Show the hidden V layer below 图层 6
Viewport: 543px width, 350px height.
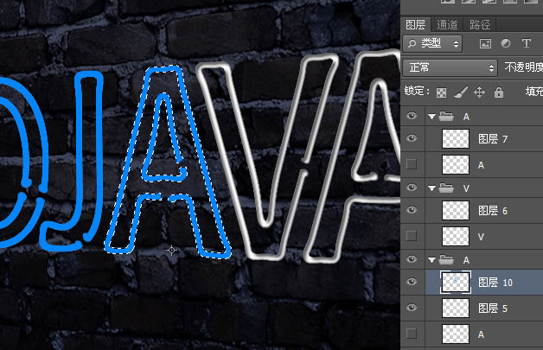(x=412, y=236)
